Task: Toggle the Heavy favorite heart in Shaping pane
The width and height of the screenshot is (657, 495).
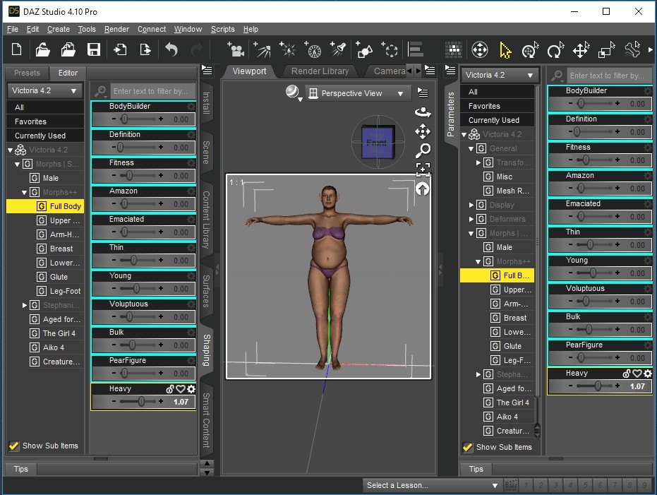Action: (x=181, y=389)
